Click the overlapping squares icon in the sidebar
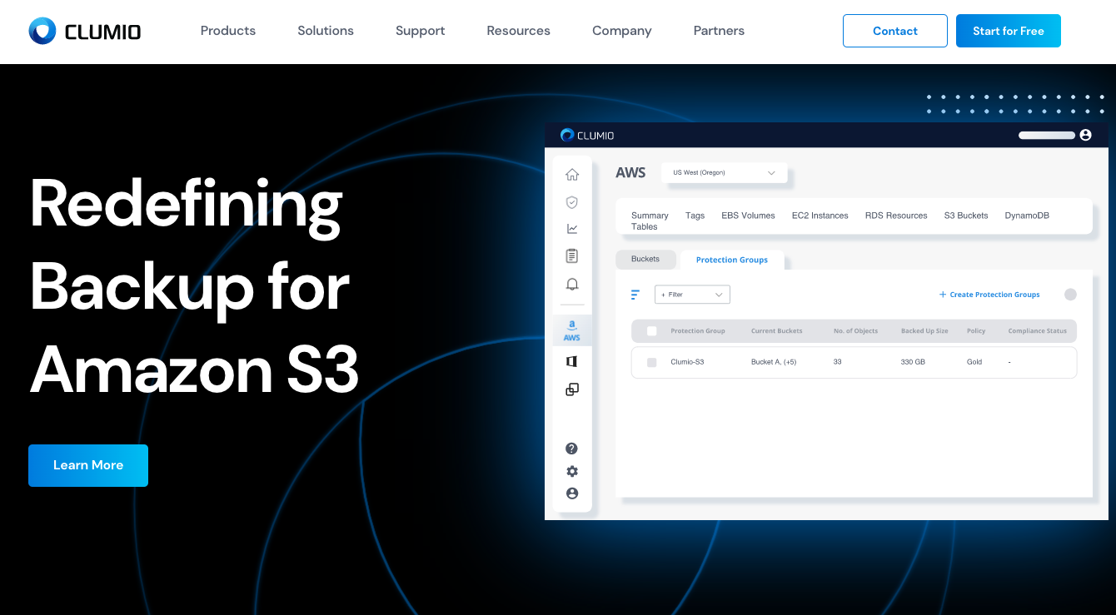1116x615 pixels. click(x=572, y=389)
